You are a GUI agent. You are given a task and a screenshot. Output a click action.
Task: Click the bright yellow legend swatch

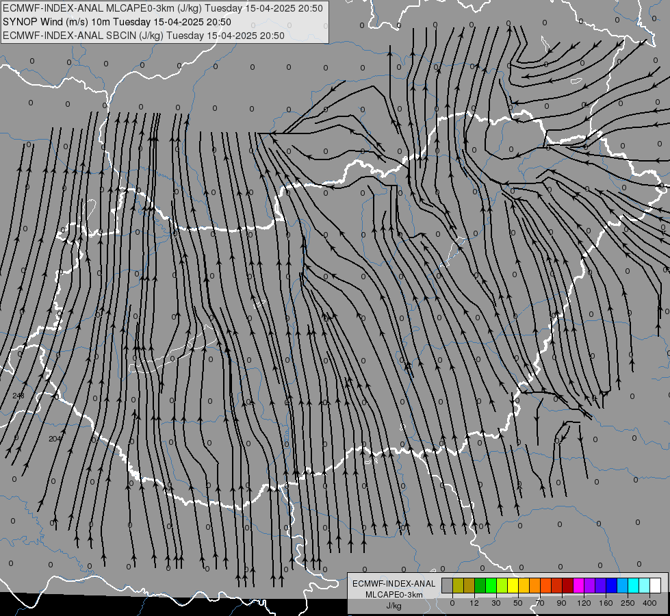coord(513,585)
